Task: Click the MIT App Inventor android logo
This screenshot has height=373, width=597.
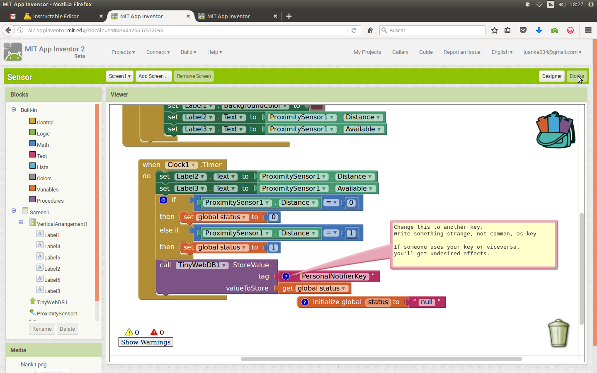Action: click(x=13, y=52)
